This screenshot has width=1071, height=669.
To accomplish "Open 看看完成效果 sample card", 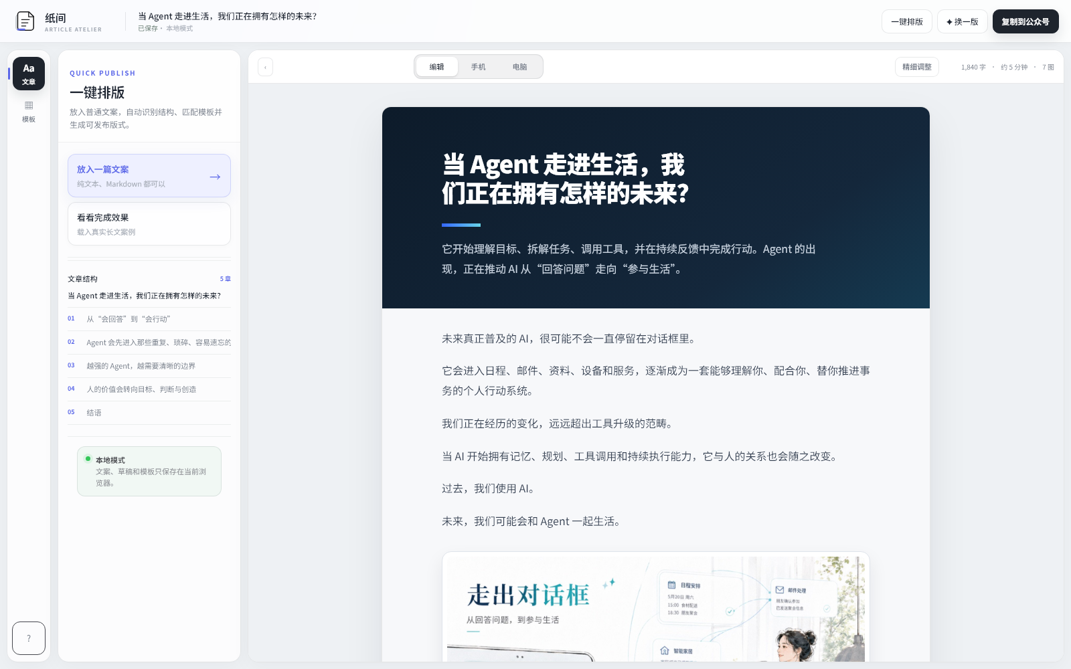I will [149, 224].
